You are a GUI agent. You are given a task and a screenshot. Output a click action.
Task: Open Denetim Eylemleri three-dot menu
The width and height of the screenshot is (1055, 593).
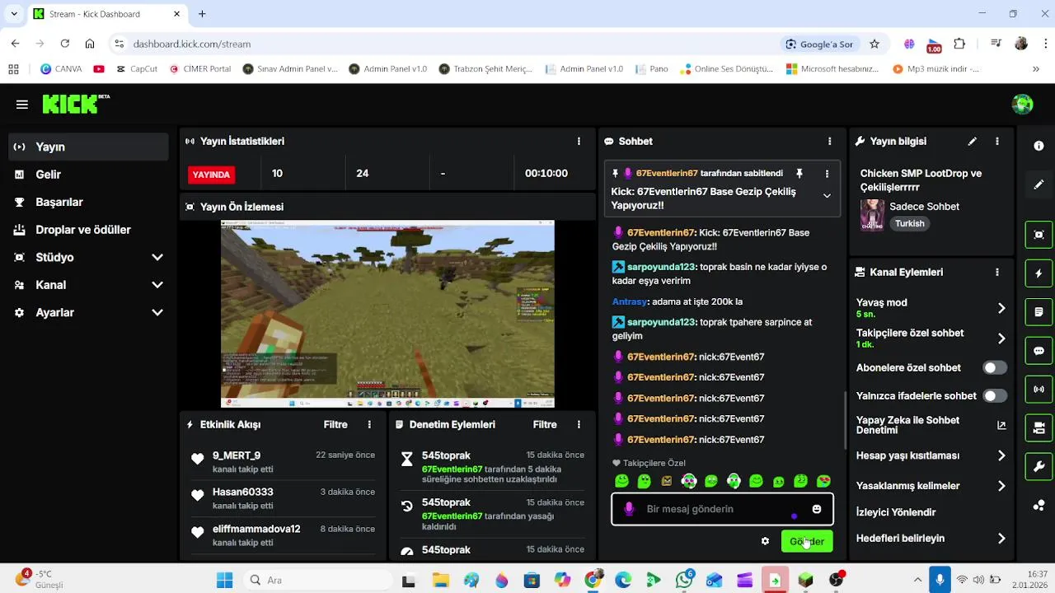(x=579, y=425)
